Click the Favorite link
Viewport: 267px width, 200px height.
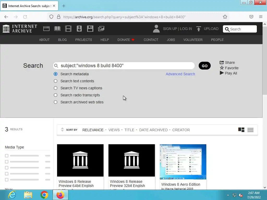click(x=229, y=68)
